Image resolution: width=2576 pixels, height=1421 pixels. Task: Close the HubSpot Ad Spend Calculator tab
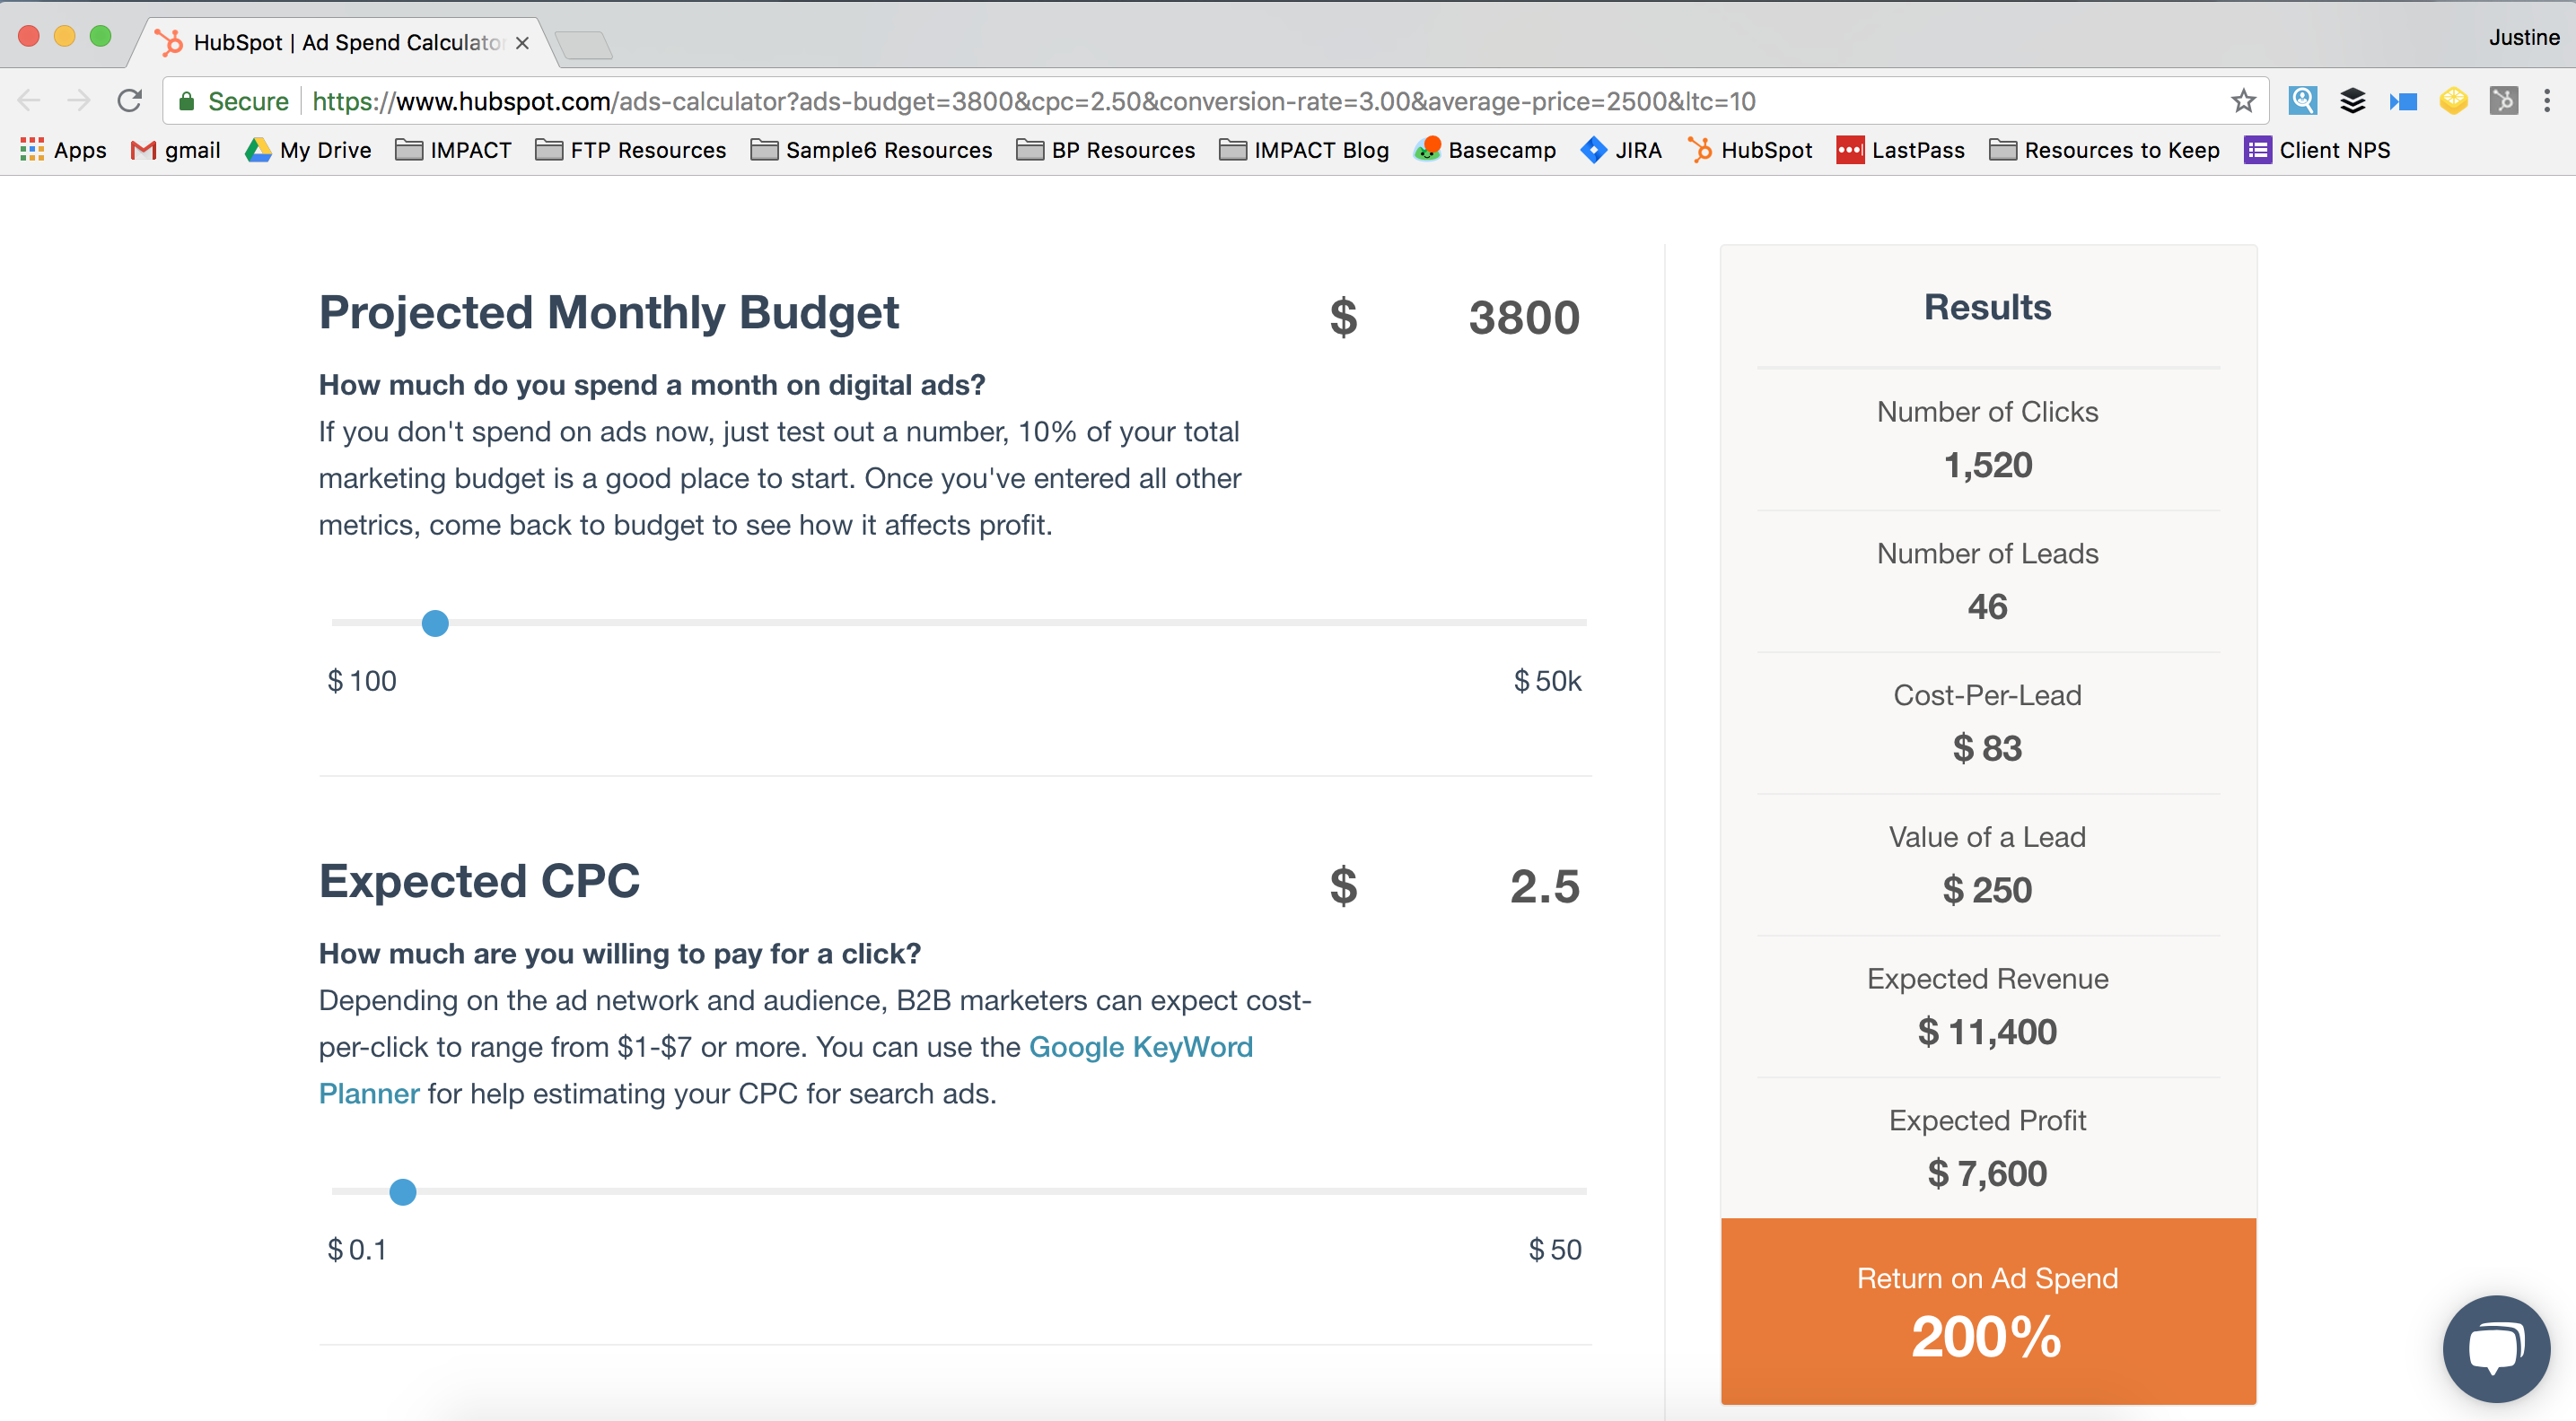pos(522,43)
